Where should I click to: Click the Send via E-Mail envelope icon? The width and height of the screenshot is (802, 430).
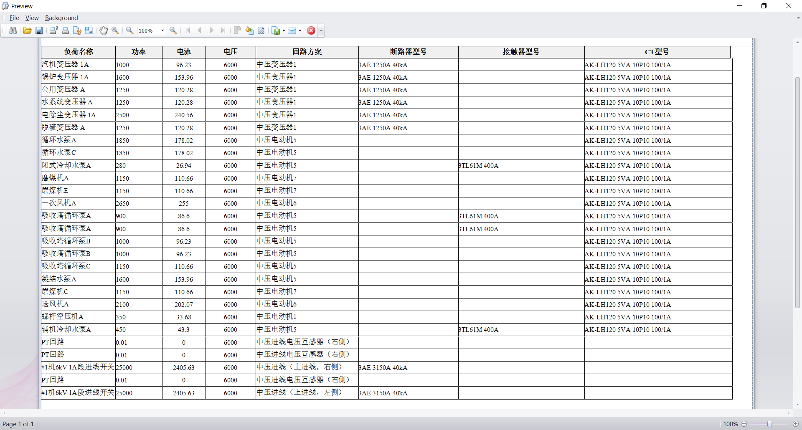[292, 30]
